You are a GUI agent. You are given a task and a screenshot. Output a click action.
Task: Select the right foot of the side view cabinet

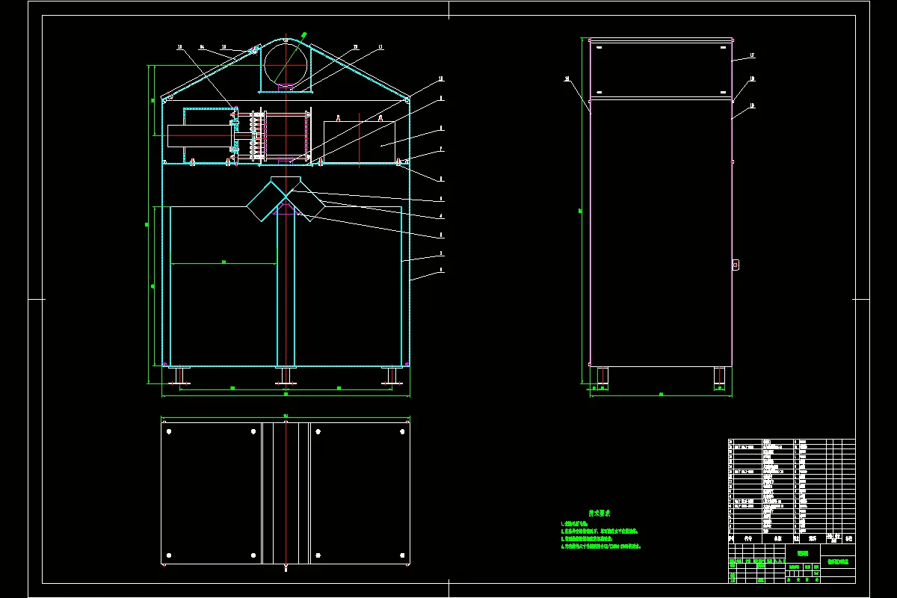click(719, 376)
